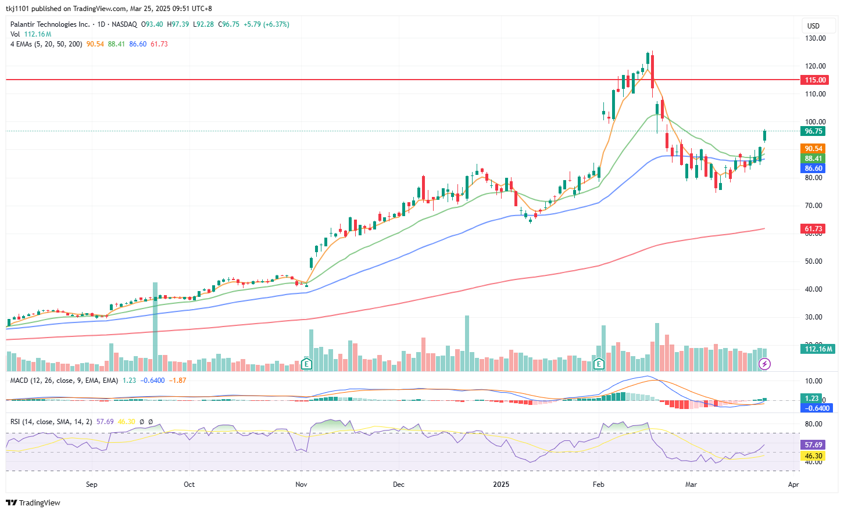Image resolution: width=844 pixels, height=513 pixels.
Task: Click the green 88.41 EMA label
Action: point(813,159)
